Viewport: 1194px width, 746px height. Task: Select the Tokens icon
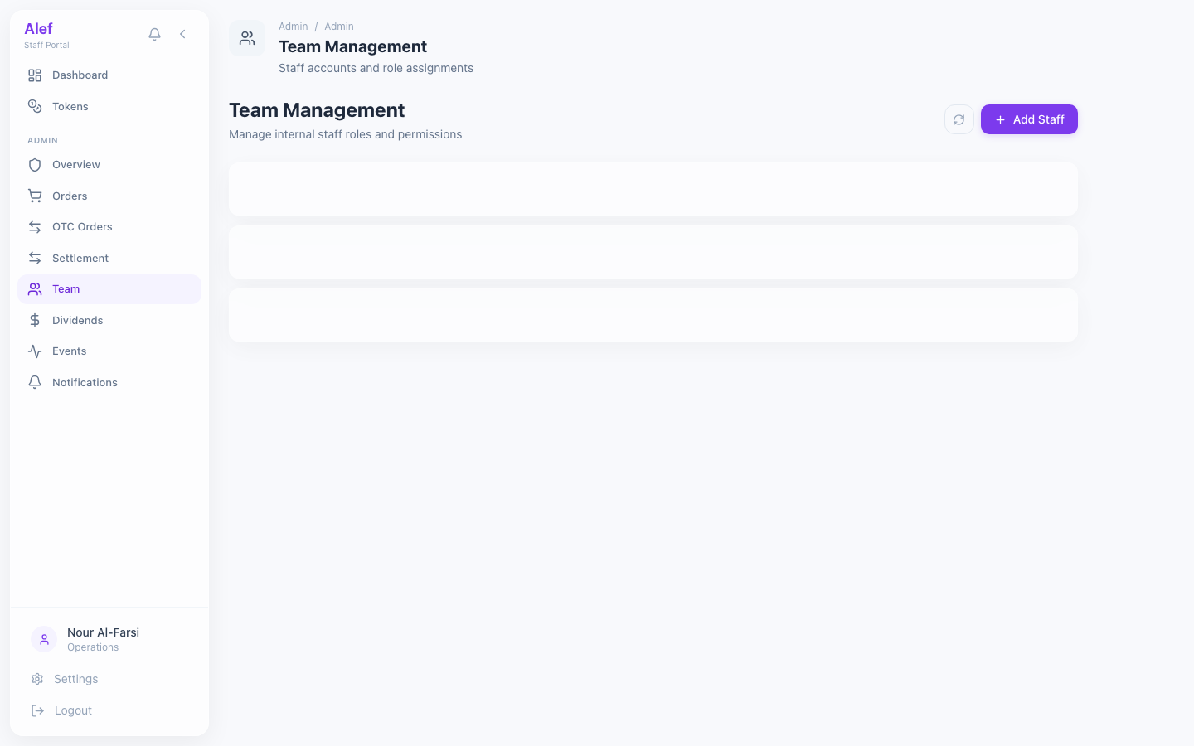pos(34,106)
